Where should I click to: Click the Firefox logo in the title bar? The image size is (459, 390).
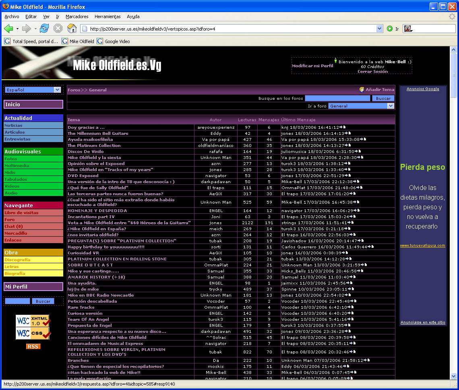pos(6,6)
